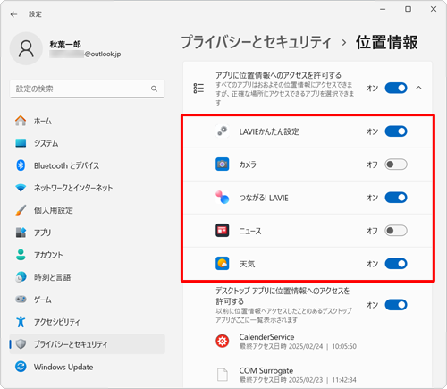The height and width of the screenshot is (389, 447).
Task: Enable location for カメラ
Action: point(396,165)
